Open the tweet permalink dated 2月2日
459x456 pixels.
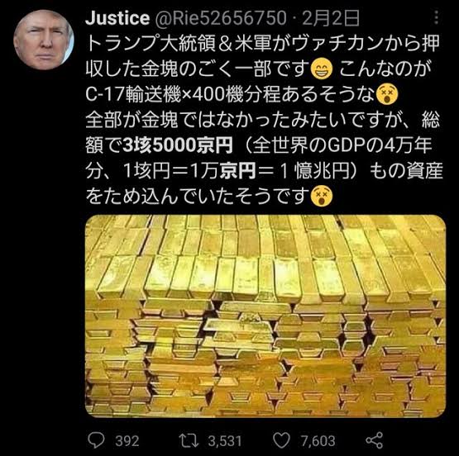tap(331, 18)
